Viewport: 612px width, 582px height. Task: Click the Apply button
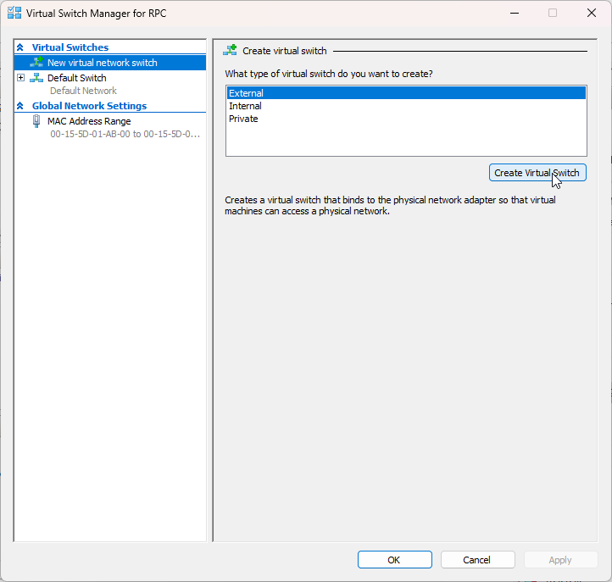point(560,560)
